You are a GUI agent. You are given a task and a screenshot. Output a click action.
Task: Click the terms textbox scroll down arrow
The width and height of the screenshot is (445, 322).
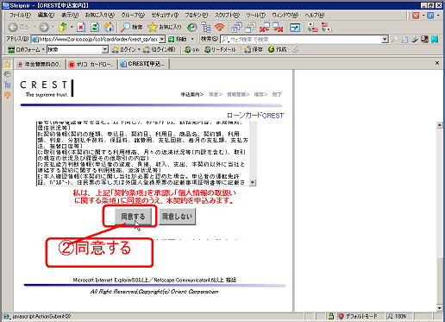(253, 182)
